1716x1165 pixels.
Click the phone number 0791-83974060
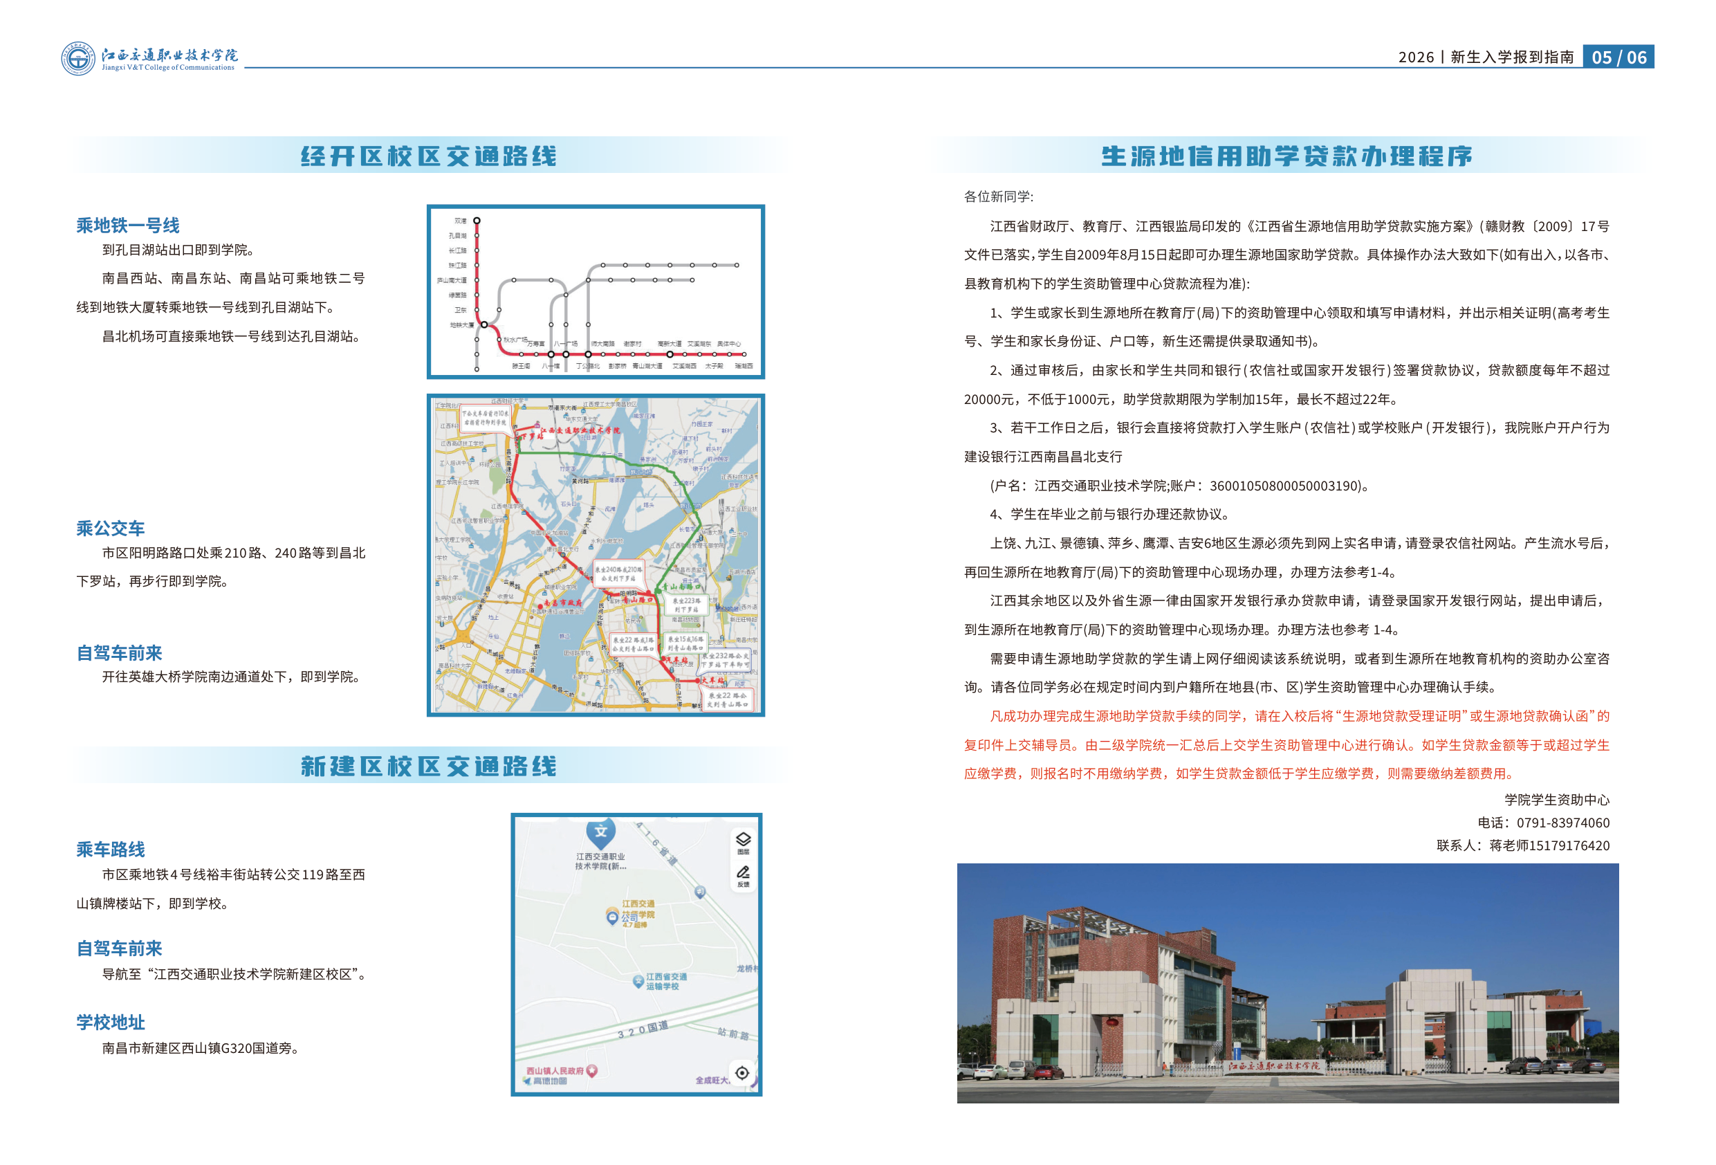(x=1563, y=823)
